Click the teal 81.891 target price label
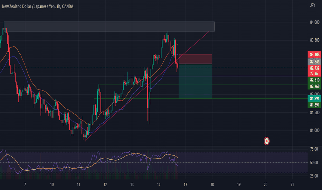The image size is (322, 190). [314, 98]
